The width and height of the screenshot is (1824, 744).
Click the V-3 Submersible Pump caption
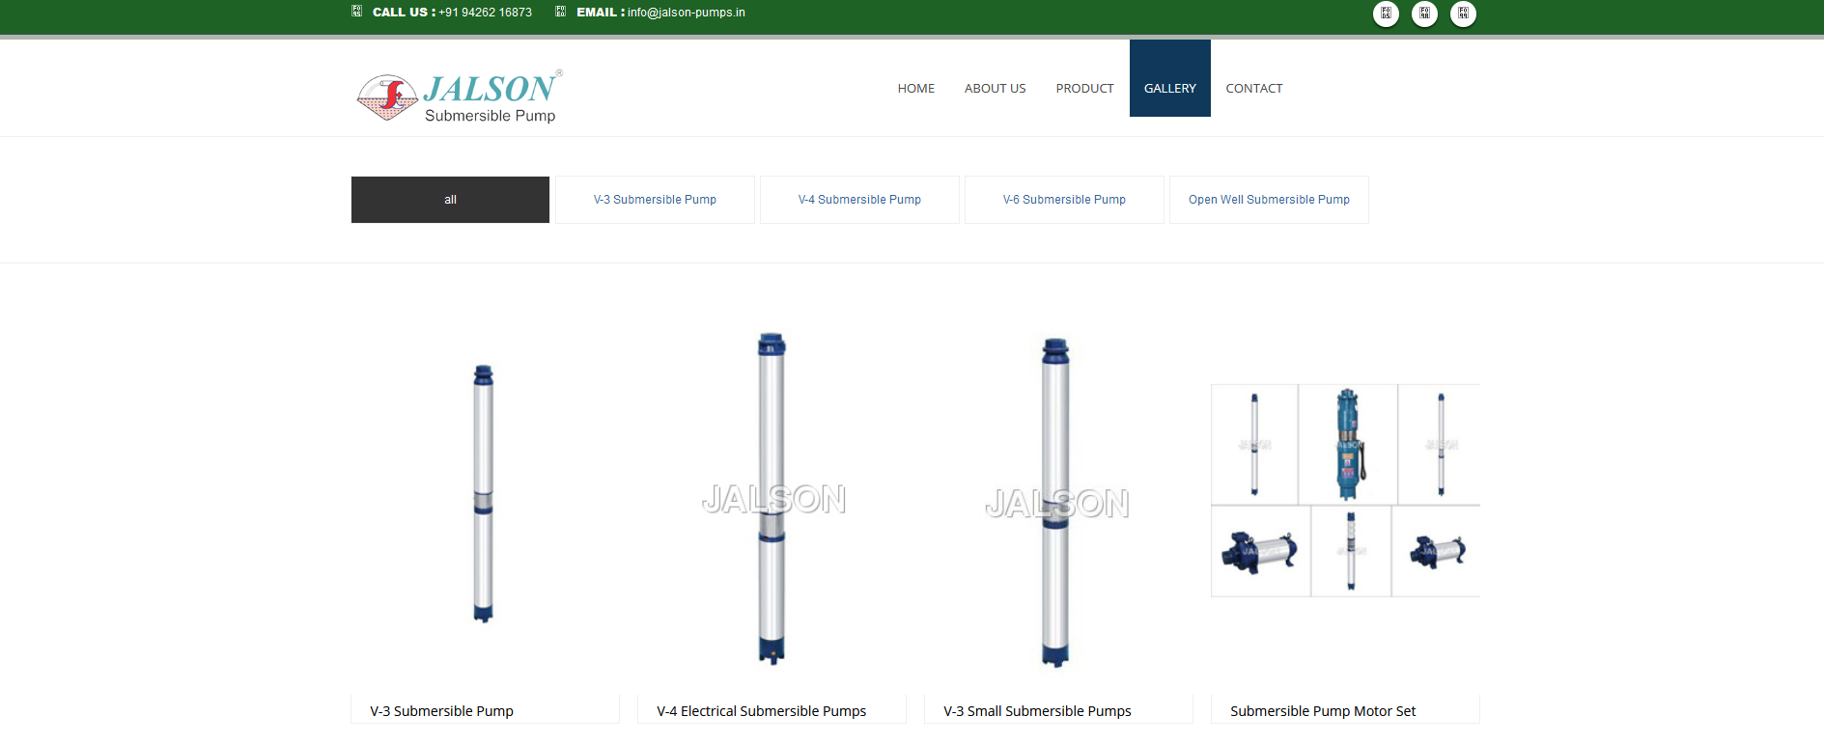point(441,711)
